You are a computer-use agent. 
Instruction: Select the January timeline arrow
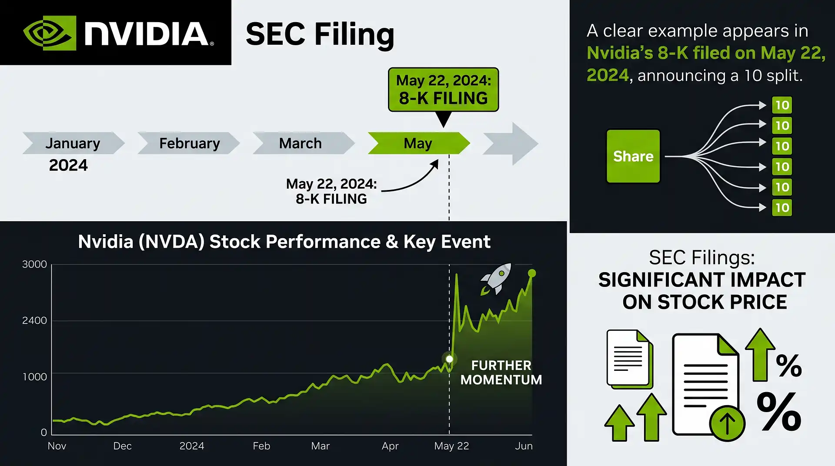[73, 143]
